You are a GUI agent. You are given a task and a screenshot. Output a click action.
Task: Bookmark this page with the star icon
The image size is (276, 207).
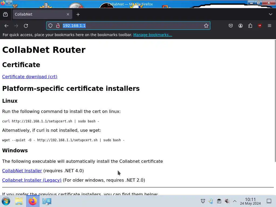point(206,26)
